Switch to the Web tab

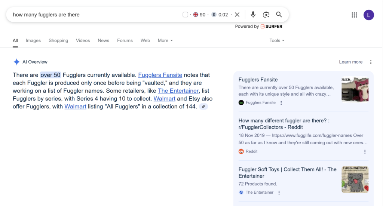tap(145, 40)
